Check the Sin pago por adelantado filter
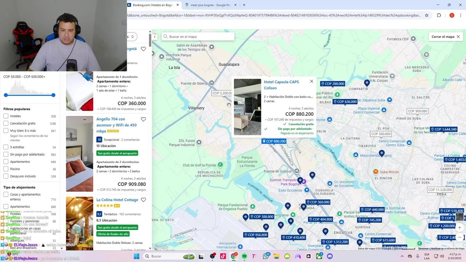The image size is (466, 262). [x=6, y=154]
